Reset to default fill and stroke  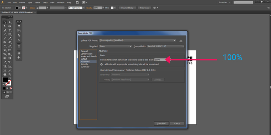point(4,85)
